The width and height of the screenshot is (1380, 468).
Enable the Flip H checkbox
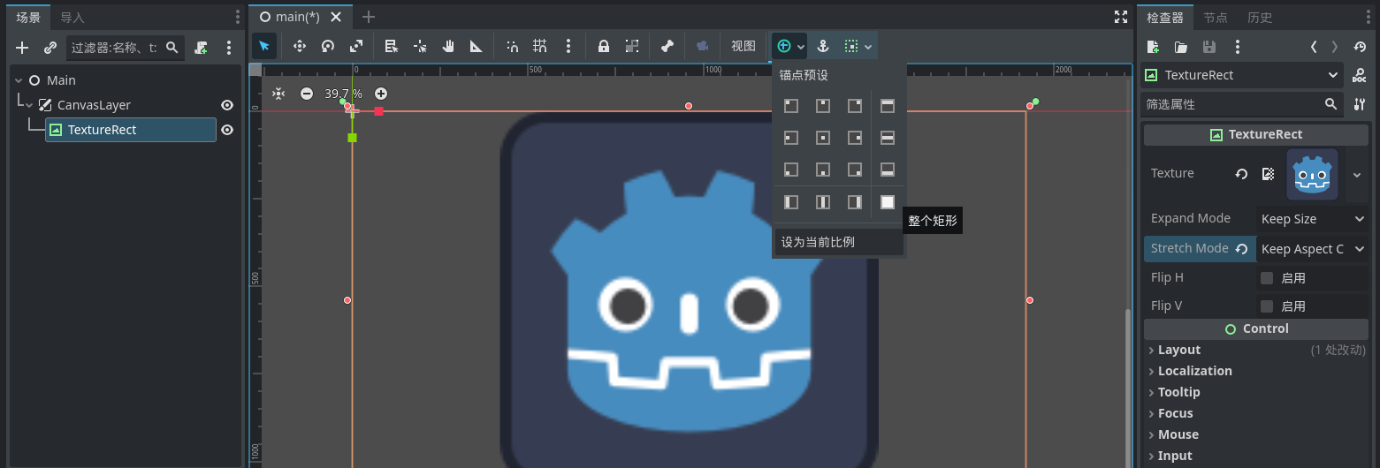1267,278
